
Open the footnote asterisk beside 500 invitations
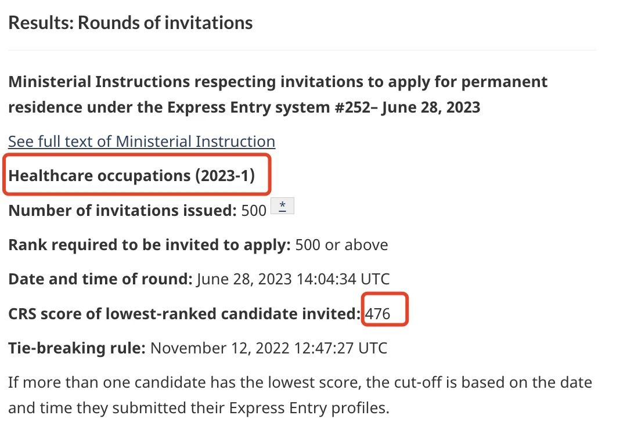coord(282,206)
